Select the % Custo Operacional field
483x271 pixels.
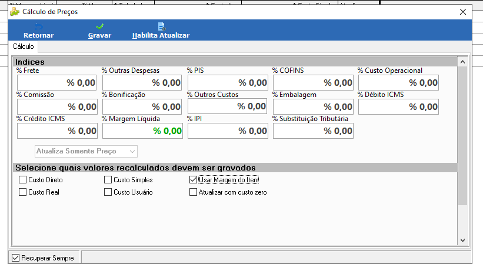[399, 82]
